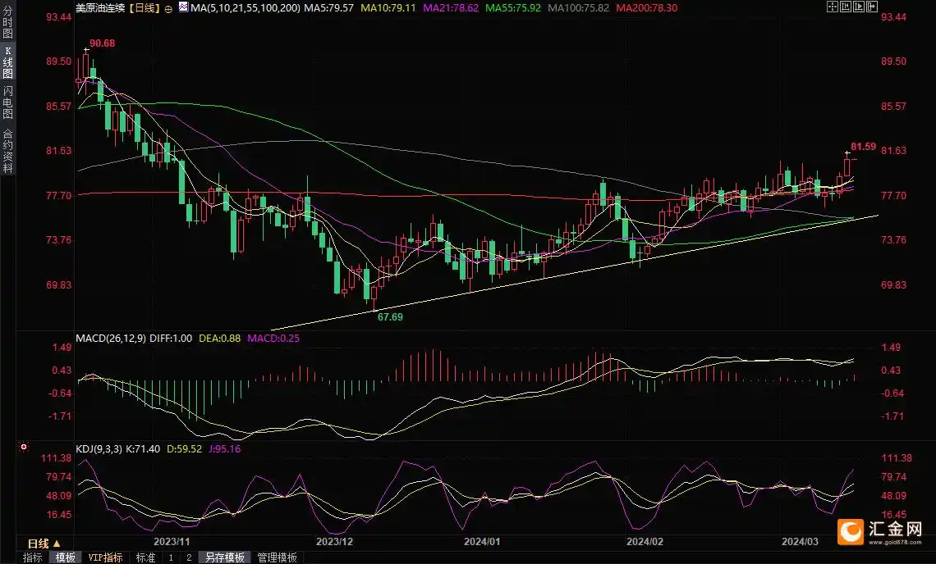Choose the 标准 template
Image resolution: width=936 pixels, height=564 pixels.
click(145, 557)
